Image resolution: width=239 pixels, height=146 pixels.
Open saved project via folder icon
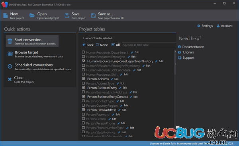tap(32, 15)
